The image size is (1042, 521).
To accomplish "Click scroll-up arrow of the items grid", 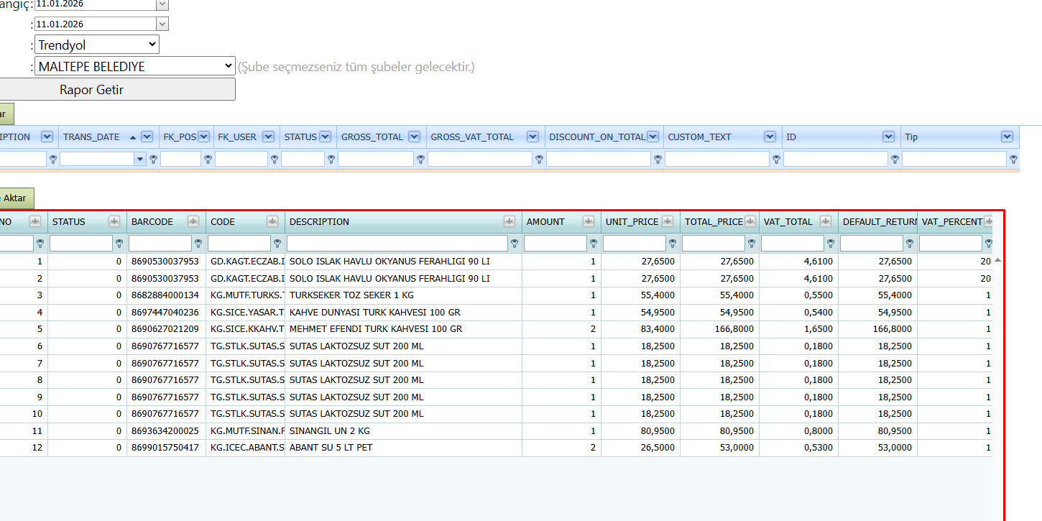I will [x=997, y=259].
